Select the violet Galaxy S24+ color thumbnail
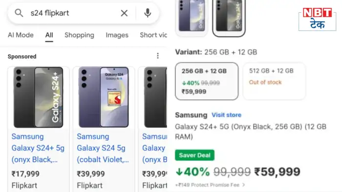342x192 pixels. [x=192, y=17]
